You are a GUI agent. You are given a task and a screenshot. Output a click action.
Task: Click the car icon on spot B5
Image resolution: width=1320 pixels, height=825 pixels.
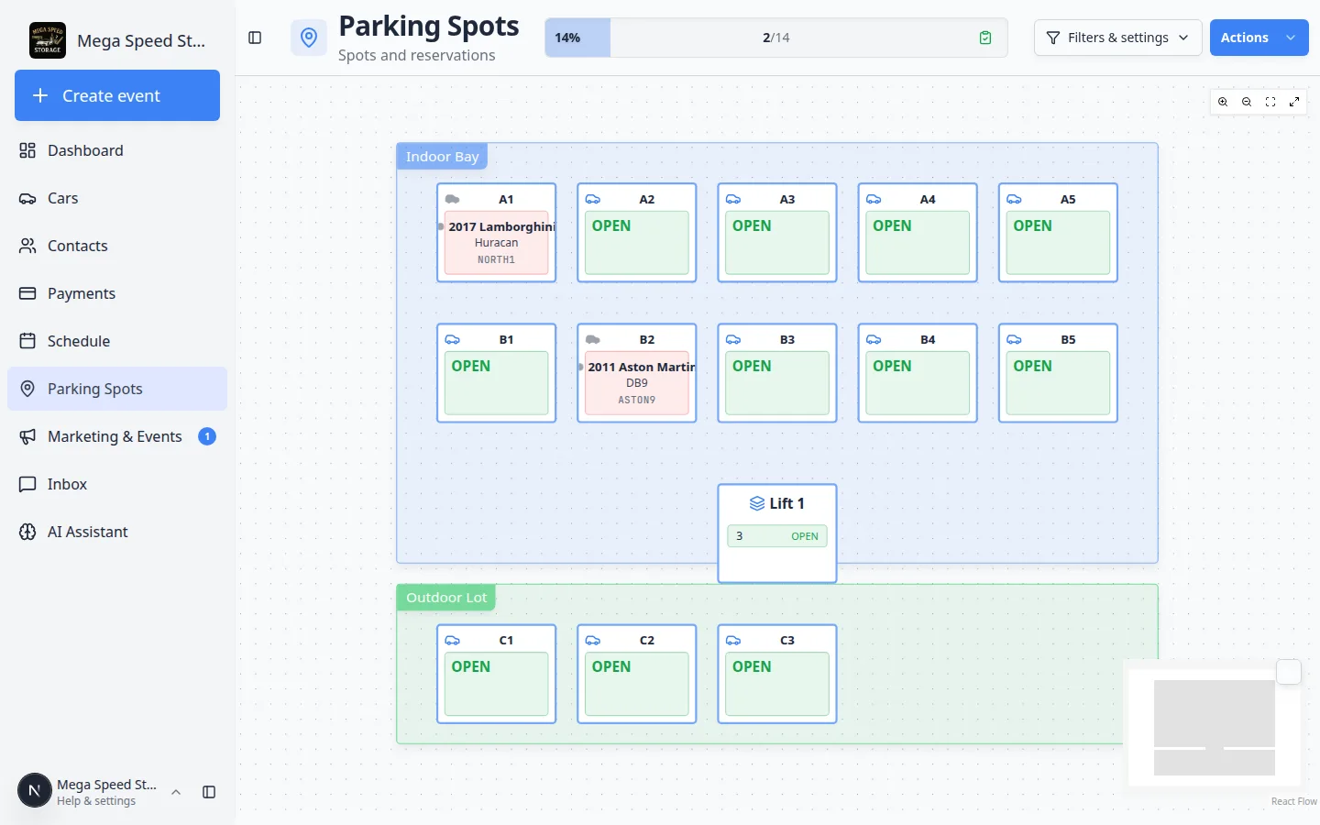click(x=1014, y=339)
